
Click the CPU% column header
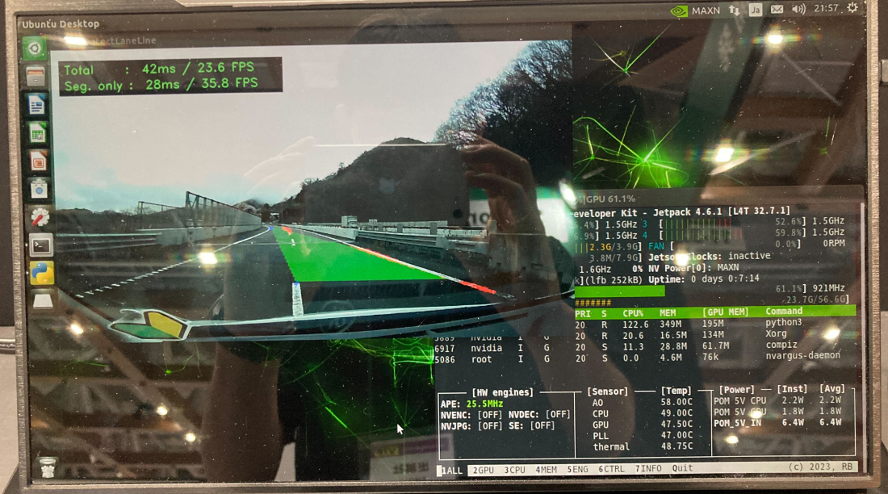633,313
